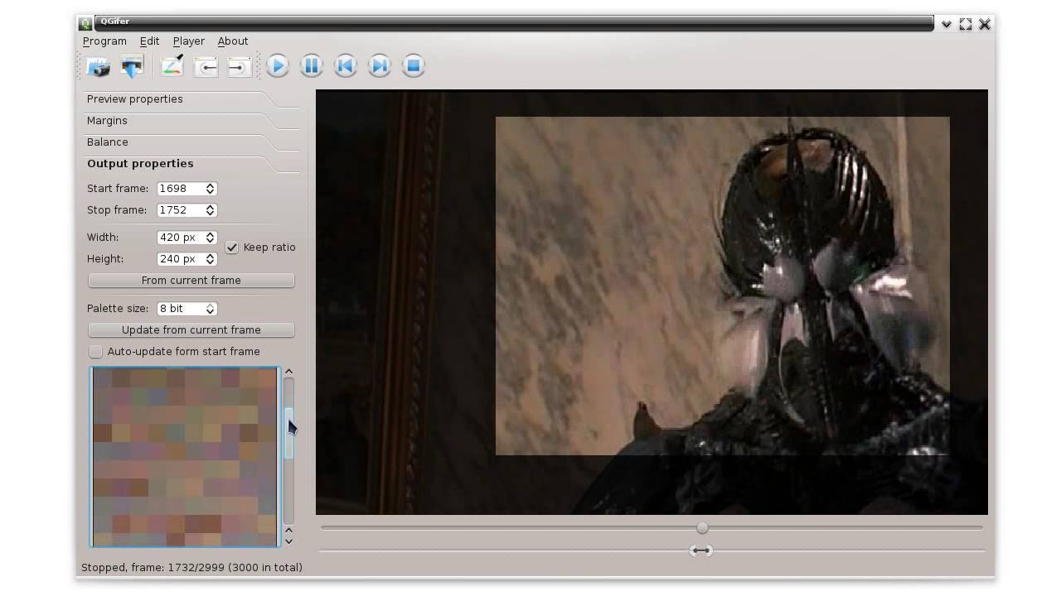Screen dimensions: 1061x596
Task: Stop the video playback
Action: coord(414,66)
